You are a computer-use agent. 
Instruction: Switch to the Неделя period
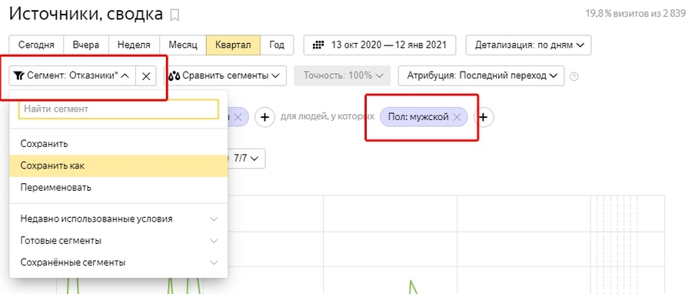(134, 45)
